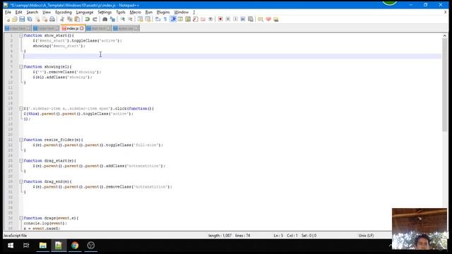Viewport: 452px width, 254px height.
Task: Open the Macro menu
Action: 135,12
